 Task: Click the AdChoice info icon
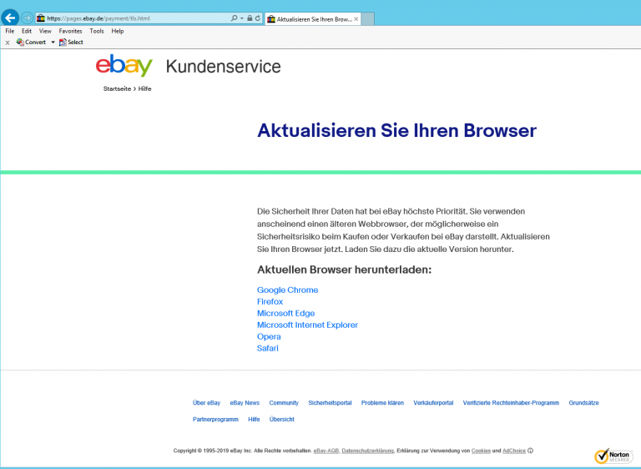530,451
